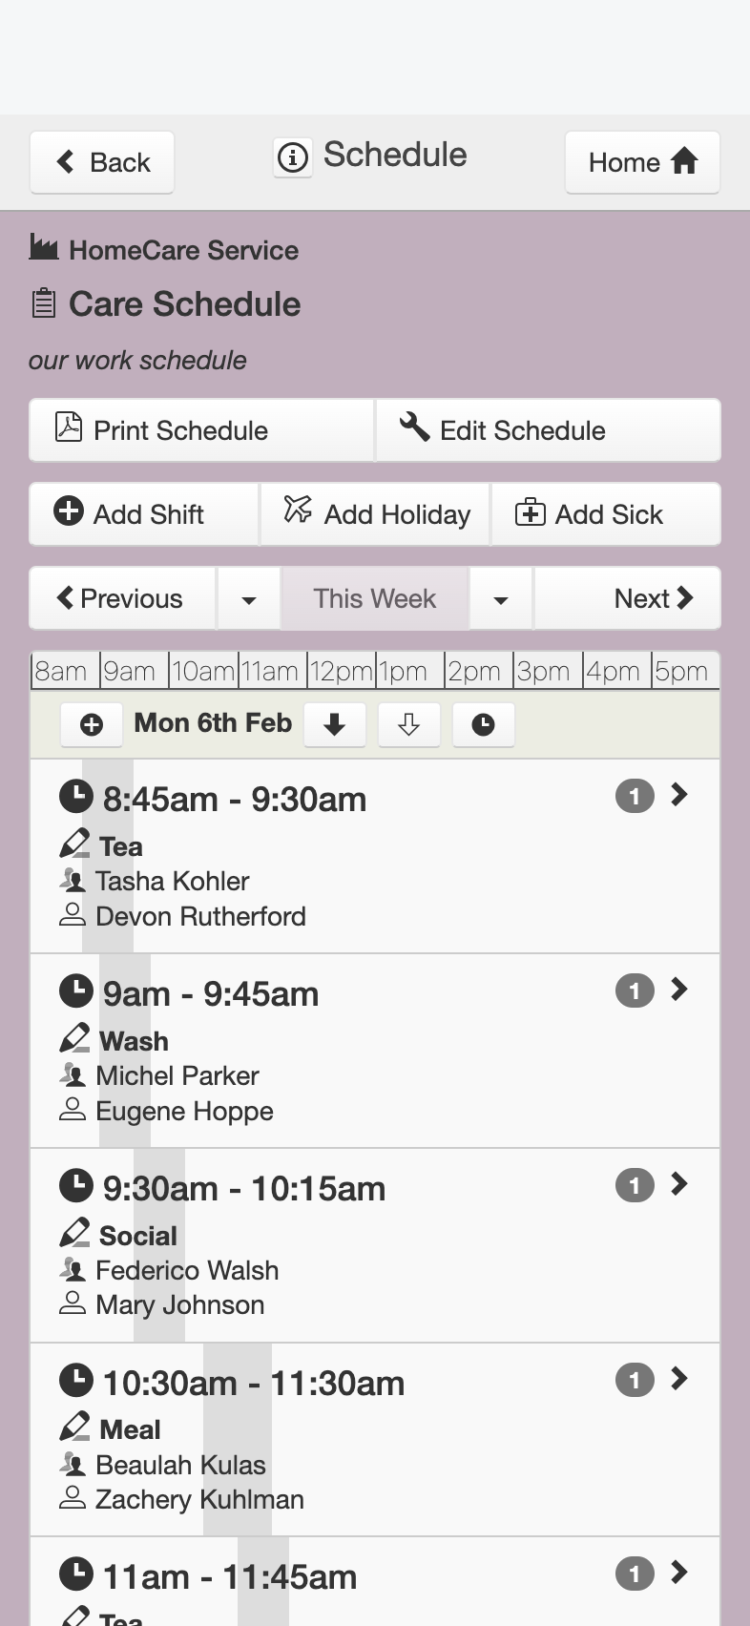Open the 10:30am Meal shift chevron

[679, 1379]
